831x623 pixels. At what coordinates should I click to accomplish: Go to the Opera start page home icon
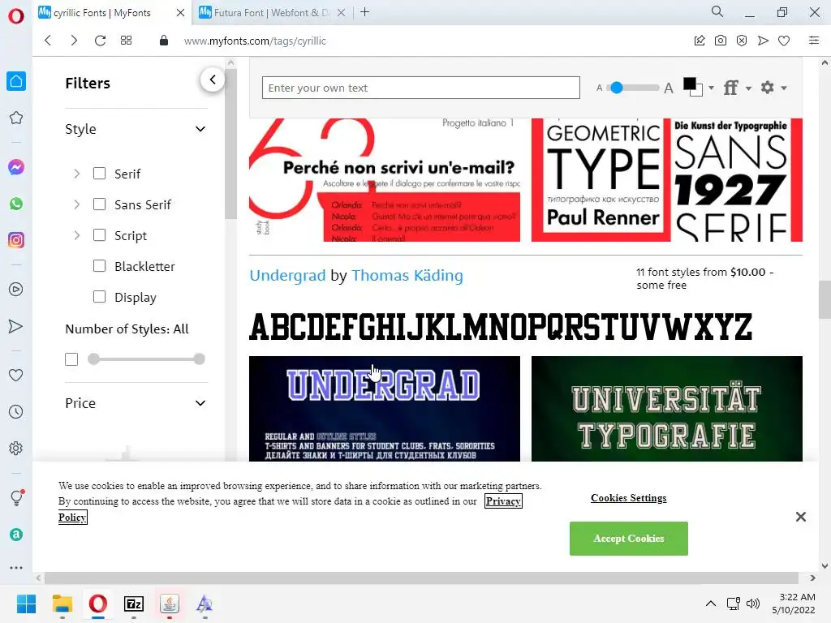point(16,81)
